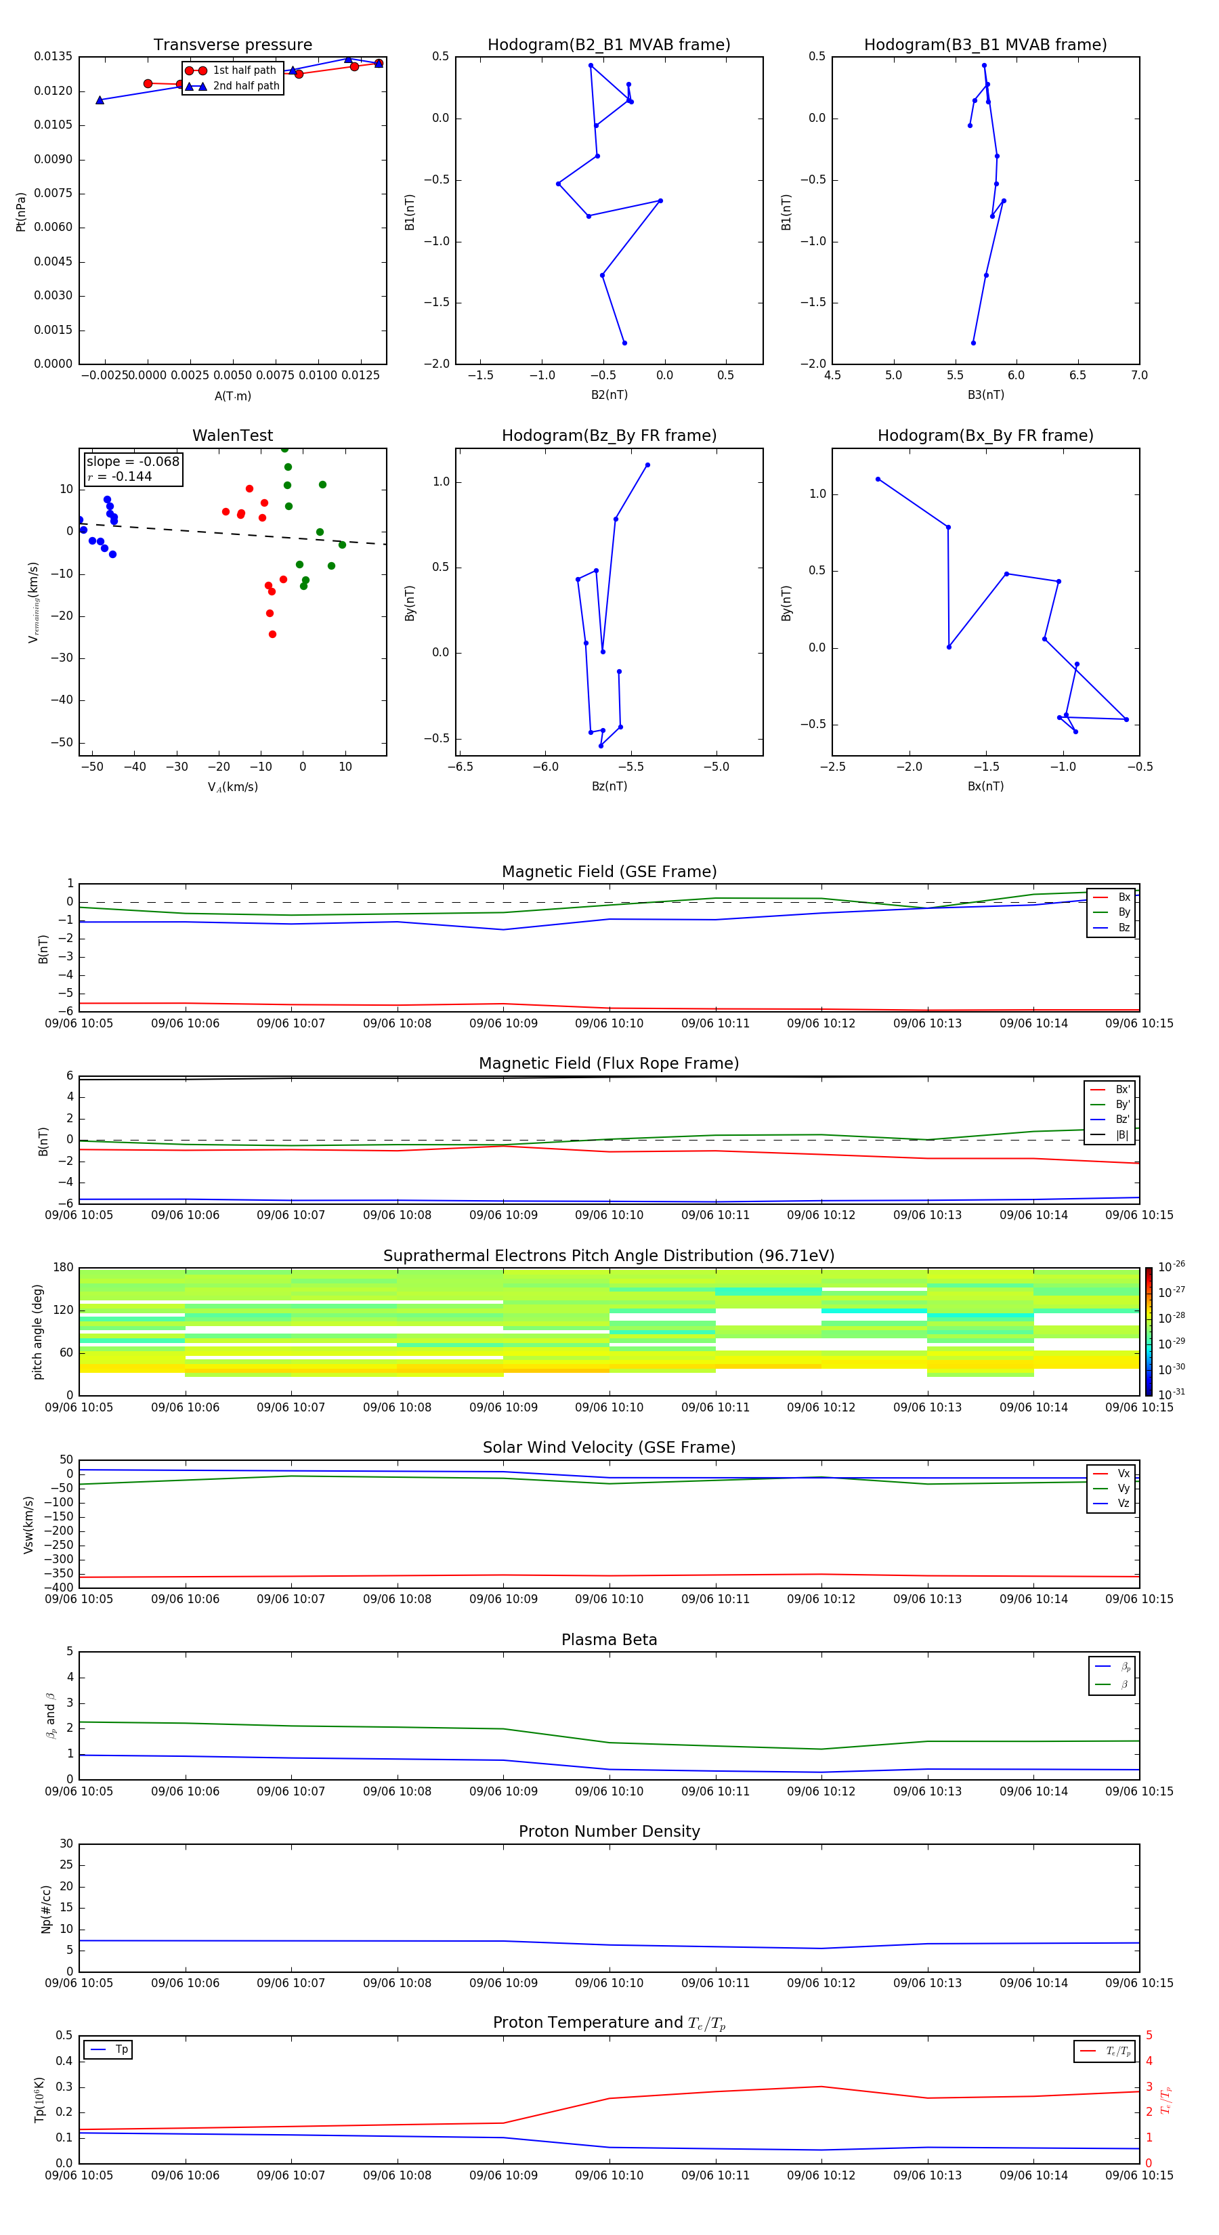Click the 'Proton Number Density' title
The height and width of the screenshot is (2235, 1219).
click(609, 1831)
